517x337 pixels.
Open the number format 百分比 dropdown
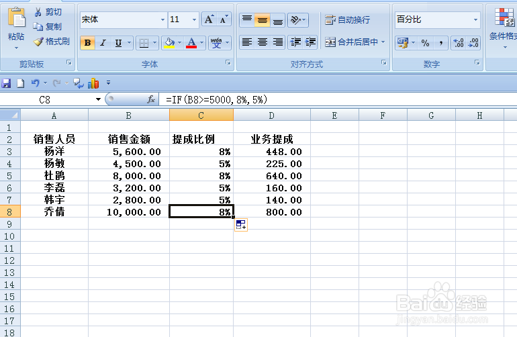475,19
